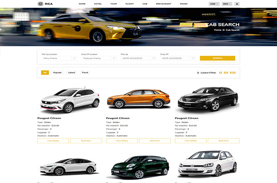Click the RICA logo icon
The image size is (277, 183).
[41, 4]
